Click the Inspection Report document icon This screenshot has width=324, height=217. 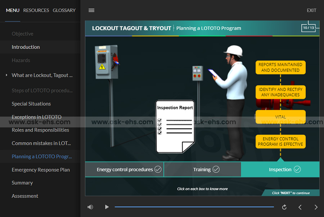pos(175,127)
